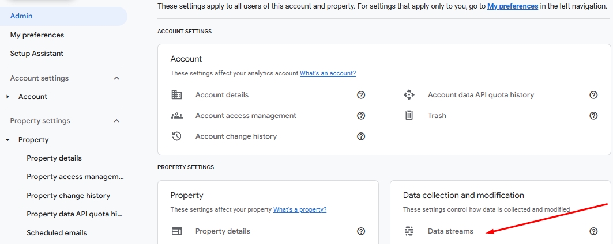Open Trash in the Account card
This screenshot has height=244, width=613.
(437, 116)
